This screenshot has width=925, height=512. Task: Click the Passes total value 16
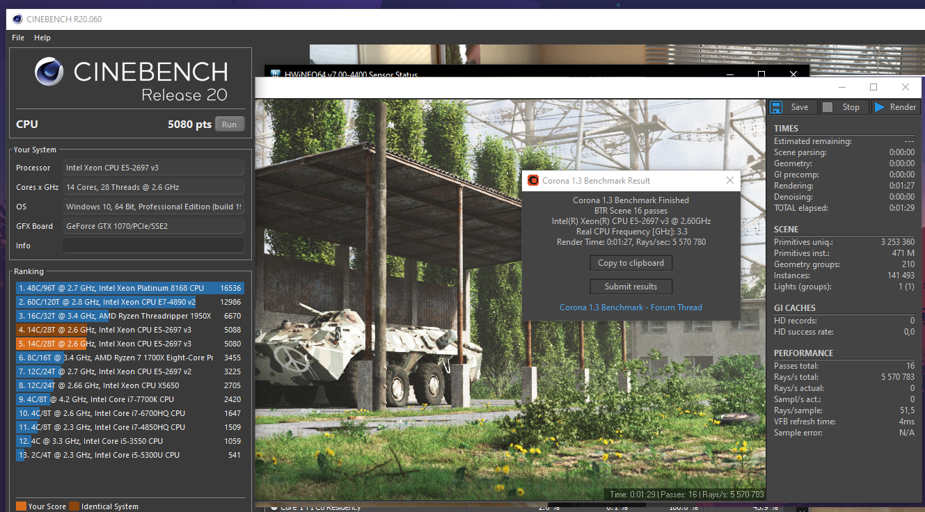pos(910,366)
